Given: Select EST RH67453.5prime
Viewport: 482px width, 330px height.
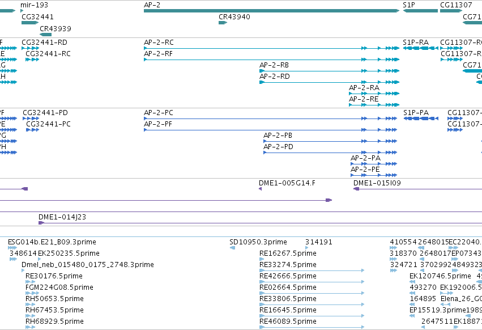Looking at the screenshot, I should point(30,316).
